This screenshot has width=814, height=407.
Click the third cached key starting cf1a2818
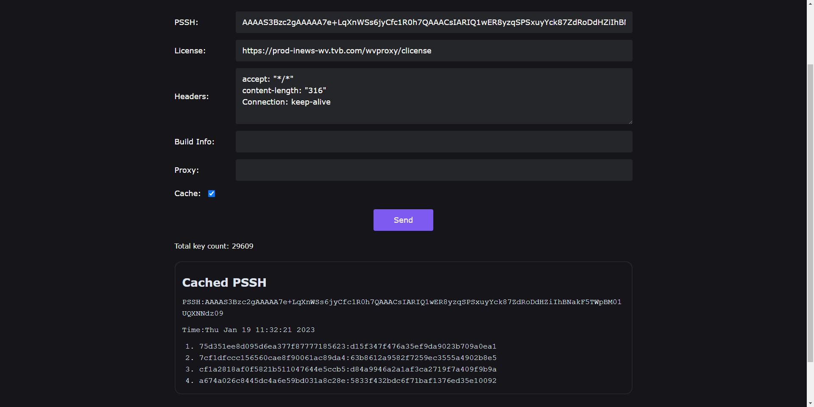[x=348, y=369]
